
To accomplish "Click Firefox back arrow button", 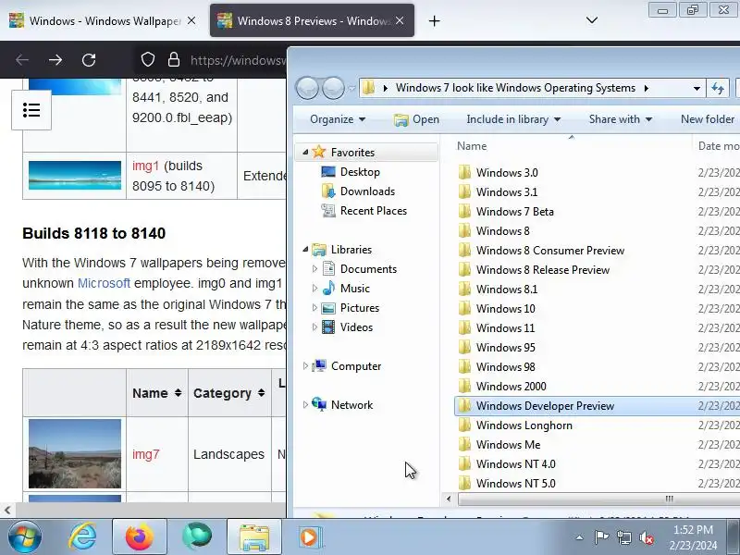I will (x=22, y=60).
